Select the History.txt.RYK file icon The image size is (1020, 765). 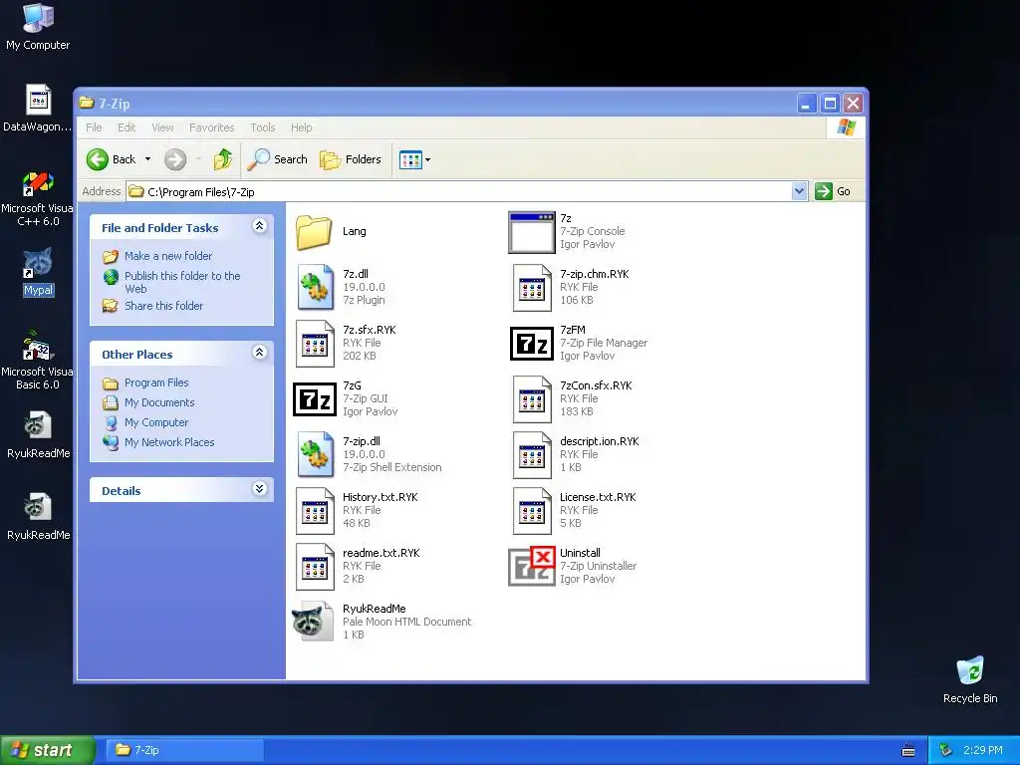pyautogui.click(x=315, y=511)
